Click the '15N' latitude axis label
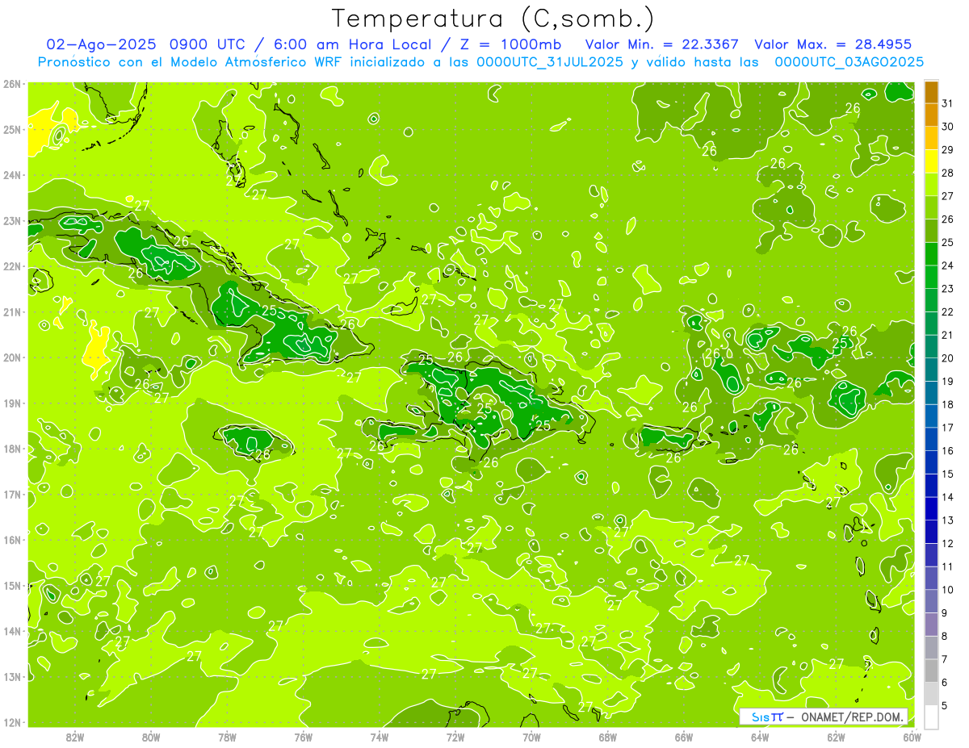969x748 pixels. pos(11,585)
